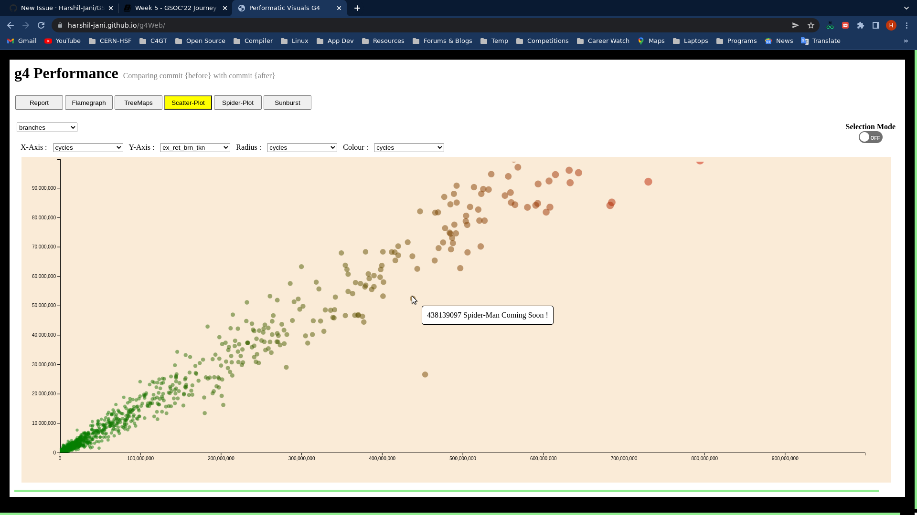Open the Y-Axis ex_ret_brn_tkn dropdown
The image size is (917, 515).
point(195,148)
